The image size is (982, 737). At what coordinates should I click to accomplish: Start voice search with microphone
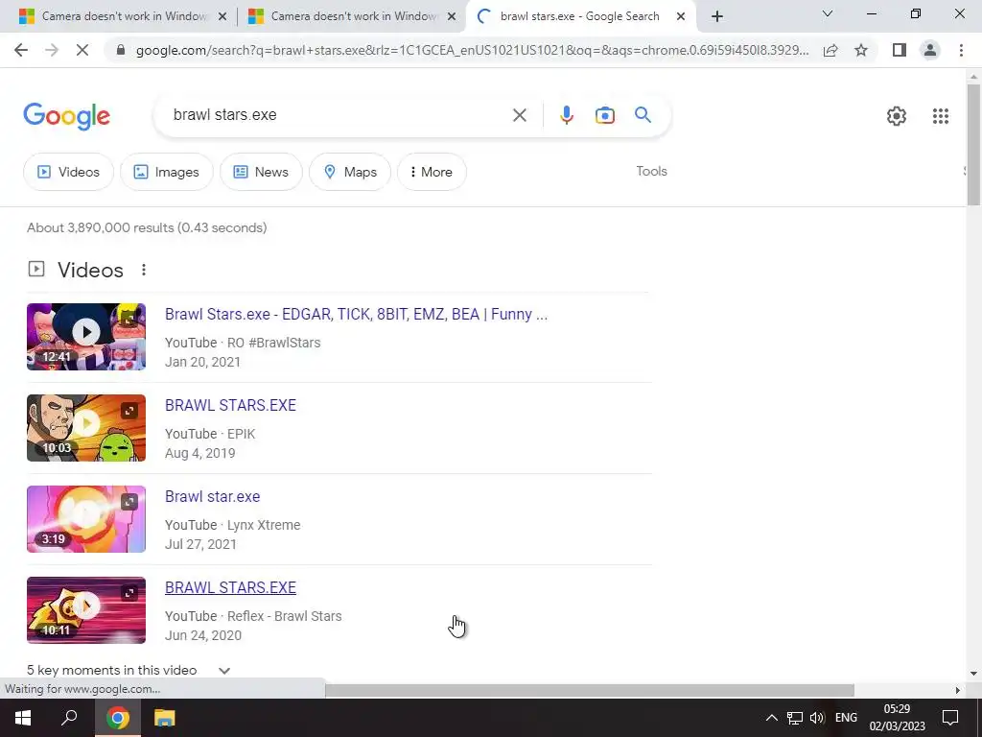click(566, 115)
